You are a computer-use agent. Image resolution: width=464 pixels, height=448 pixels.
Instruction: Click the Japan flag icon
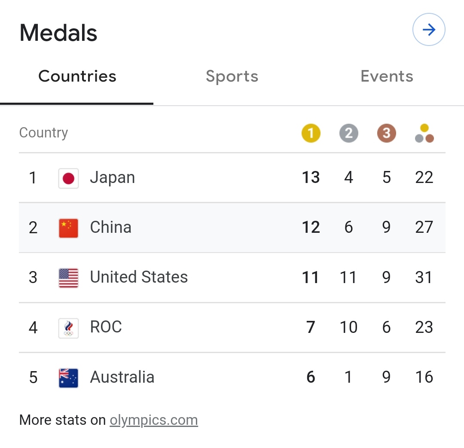pyautogui.click(x=68, y=178)
